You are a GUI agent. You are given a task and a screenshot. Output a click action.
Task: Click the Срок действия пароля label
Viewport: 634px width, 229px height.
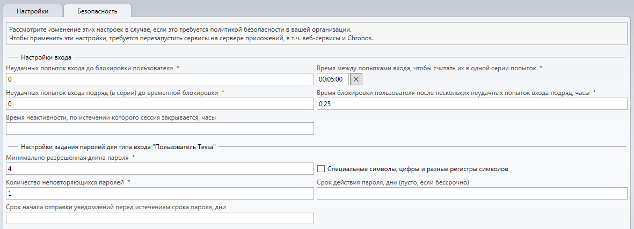[393, 182]
